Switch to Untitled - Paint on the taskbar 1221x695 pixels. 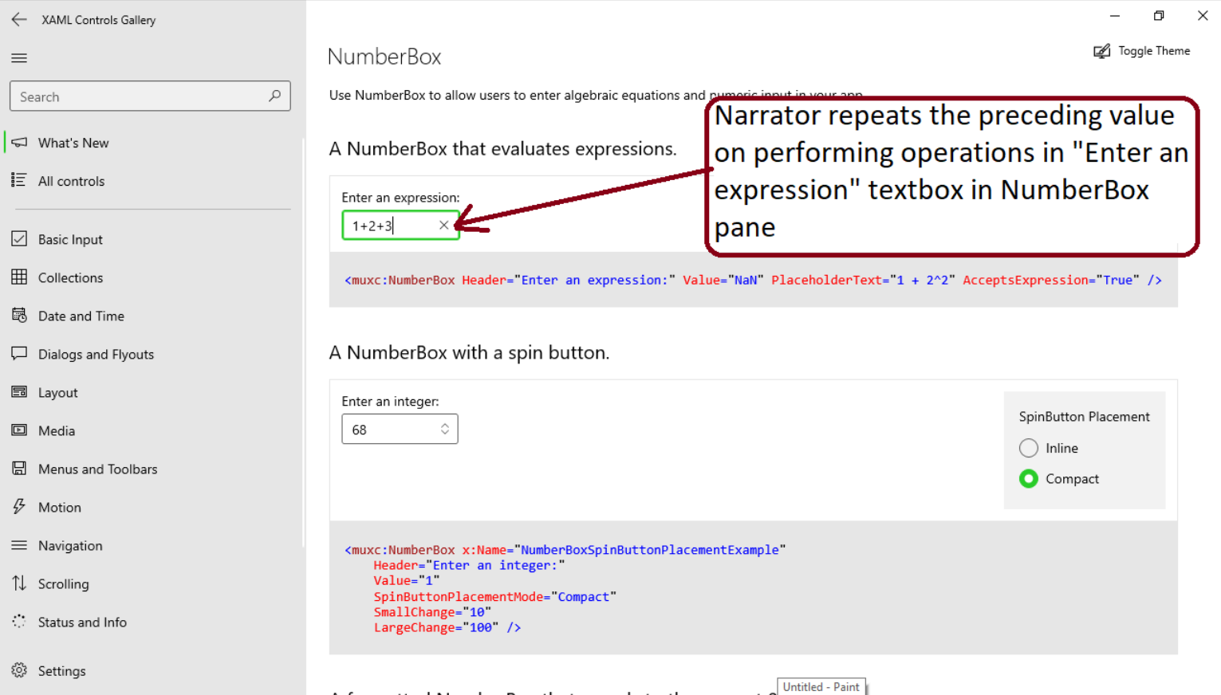pyautogui.click(x=821, y=686)
